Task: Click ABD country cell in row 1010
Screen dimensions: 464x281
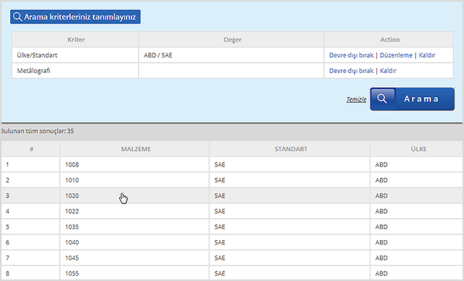Action: tap(417, 180)
